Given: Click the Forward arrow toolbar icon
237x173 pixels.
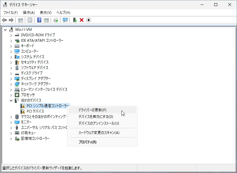Looking at the screenshot, I should [11, 20].
